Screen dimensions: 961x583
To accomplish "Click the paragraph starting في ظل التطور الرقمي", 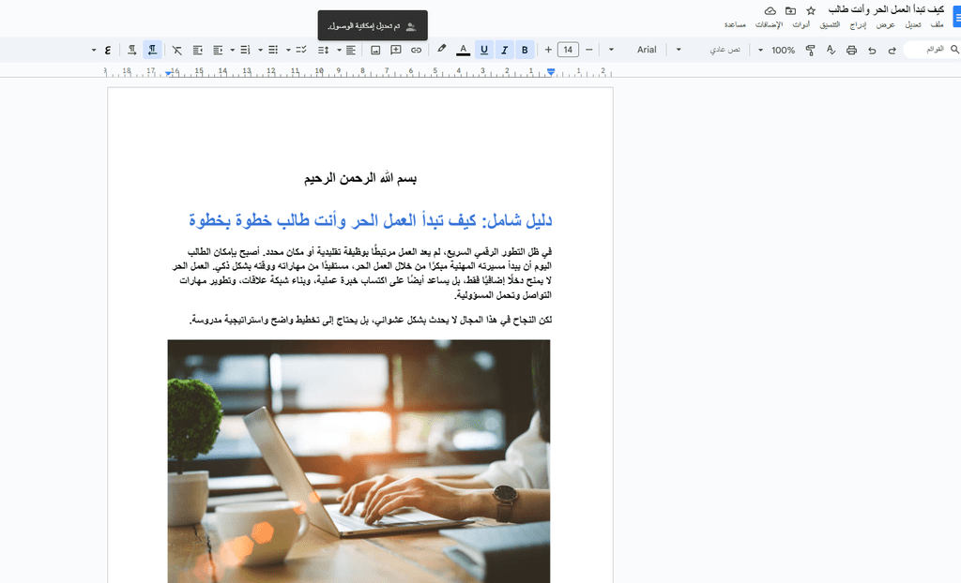I will click(361, 273).
